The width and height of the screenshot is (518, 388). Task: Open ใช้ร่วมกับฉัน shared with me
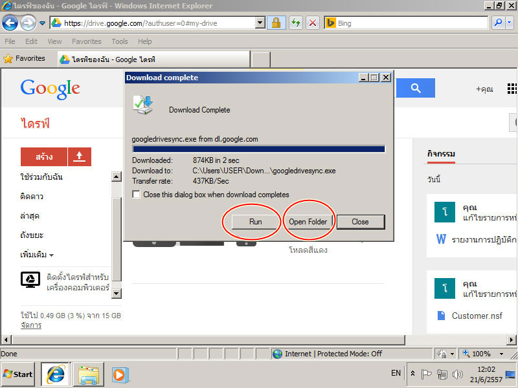pyautogui.click(x=41, y=177)
